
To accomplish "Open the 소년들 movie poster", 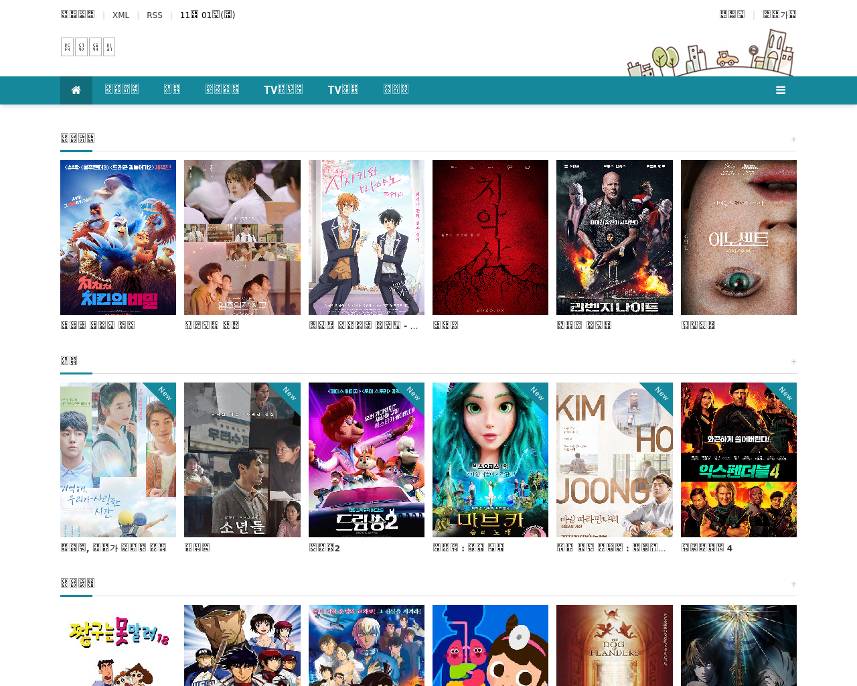I will (x=242, y=460).
